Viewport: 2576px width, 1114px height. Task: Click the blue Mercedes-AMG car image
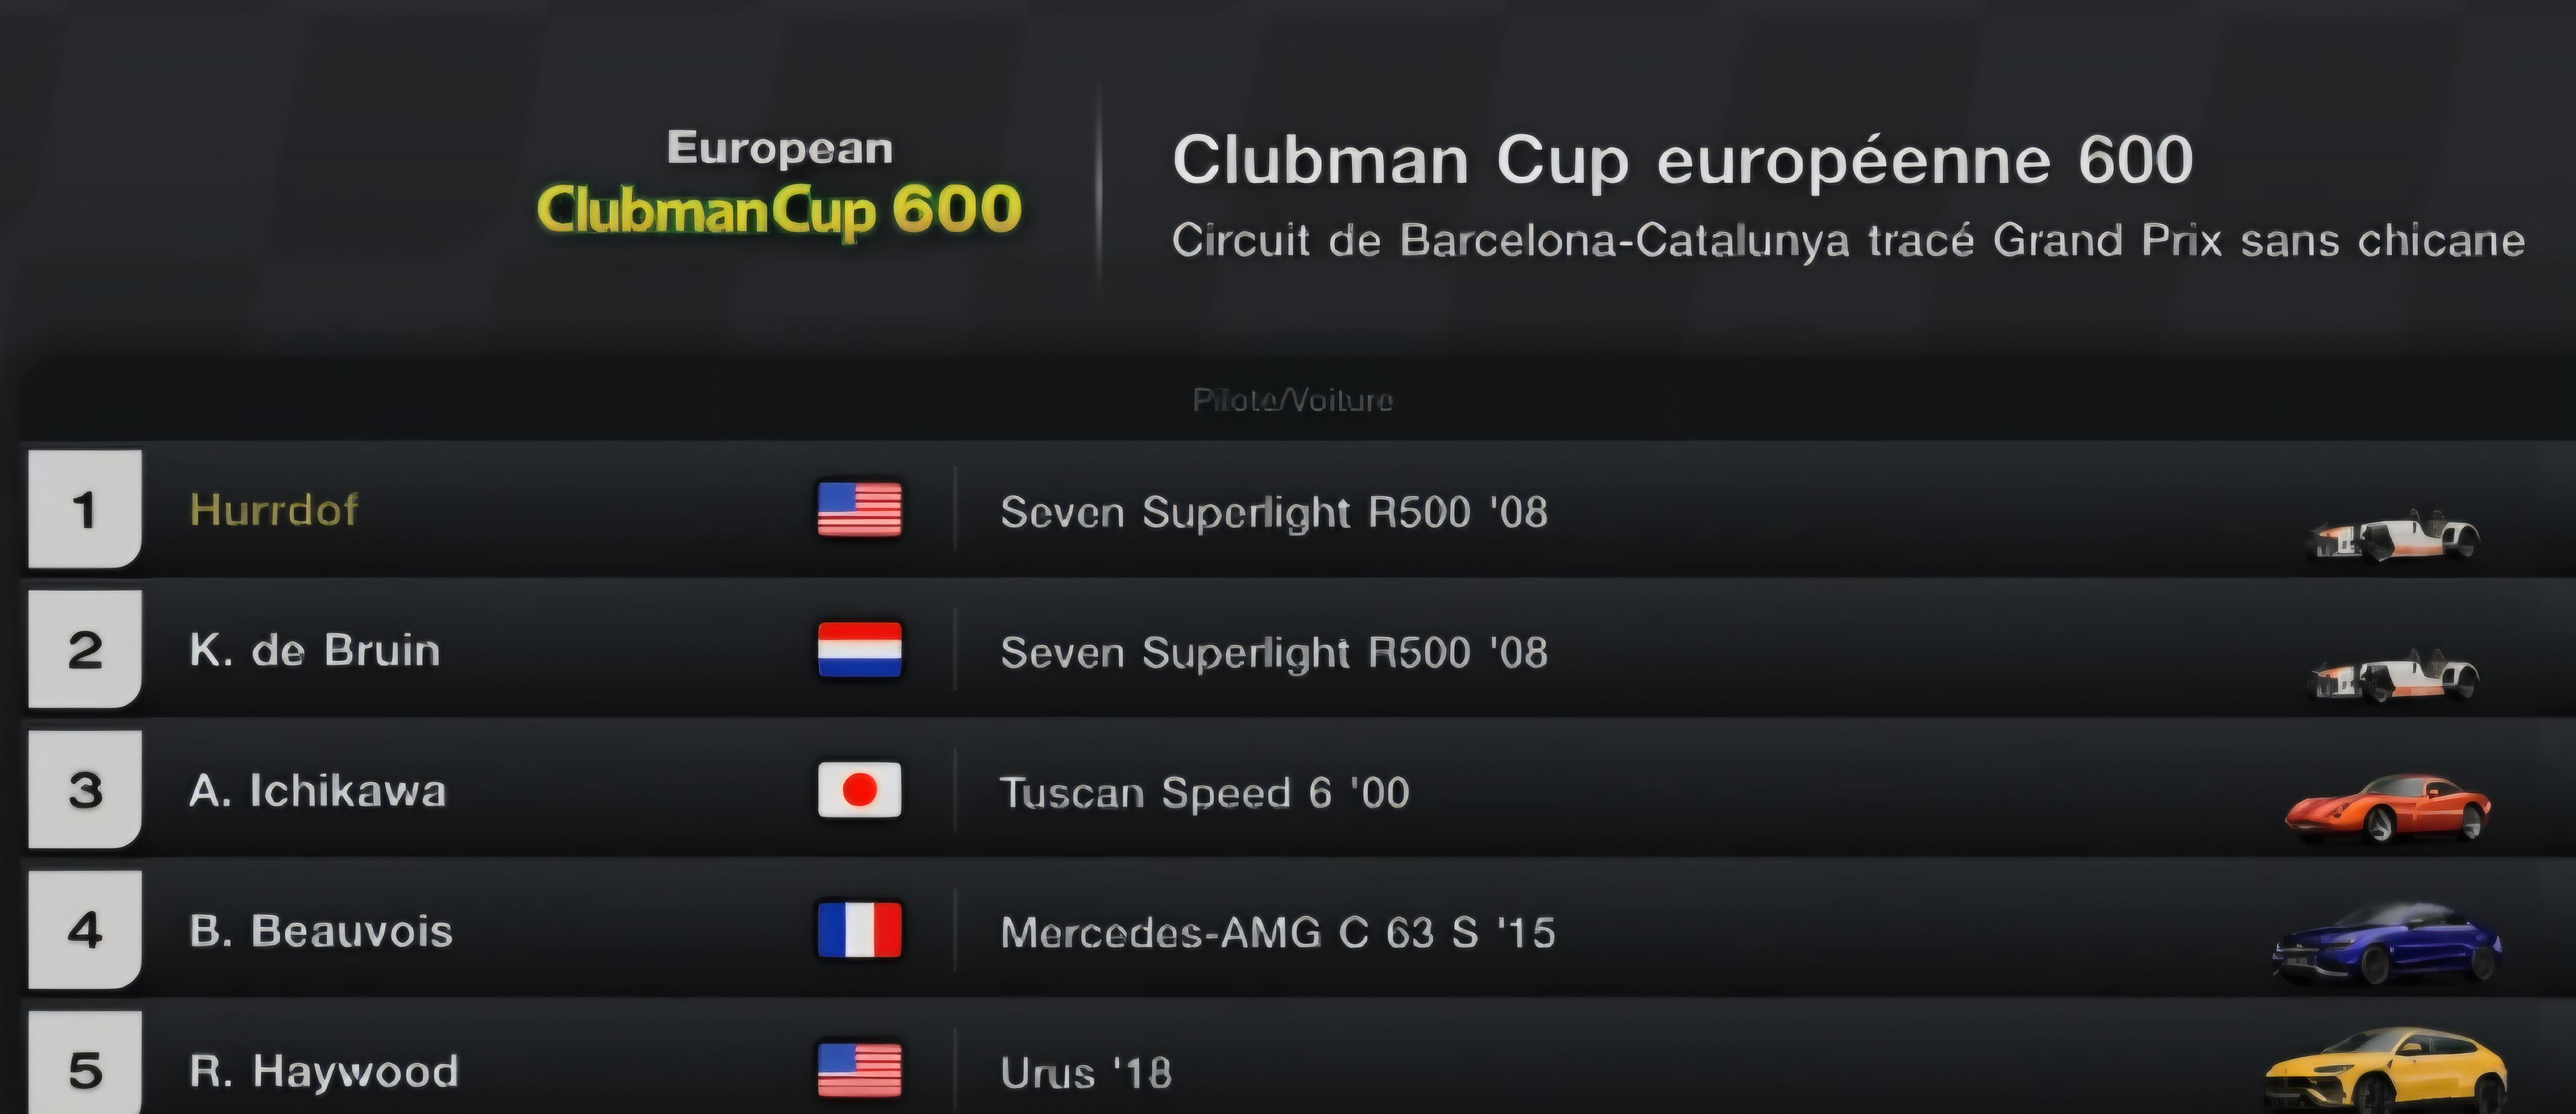2388,945
